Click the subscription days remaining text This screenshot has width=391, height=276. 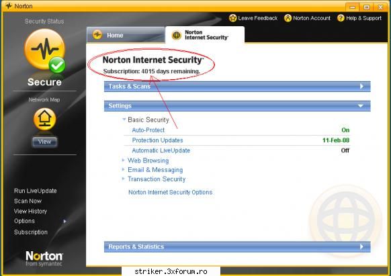pos(152,71)
